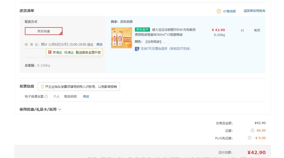Viewport: 284px width, 158px height.
Task: Click the red 新 badge icon
Action: [x=50, y=52]
